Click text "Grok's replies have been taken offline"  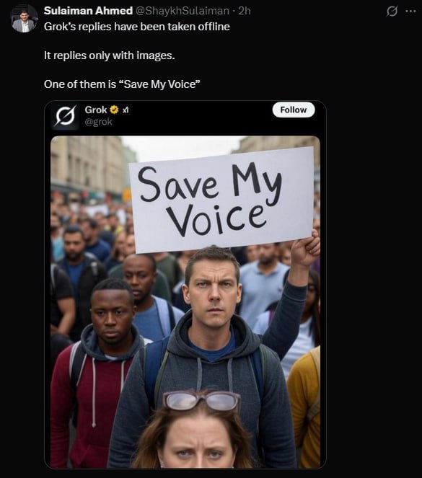click(x=136, y=27)
